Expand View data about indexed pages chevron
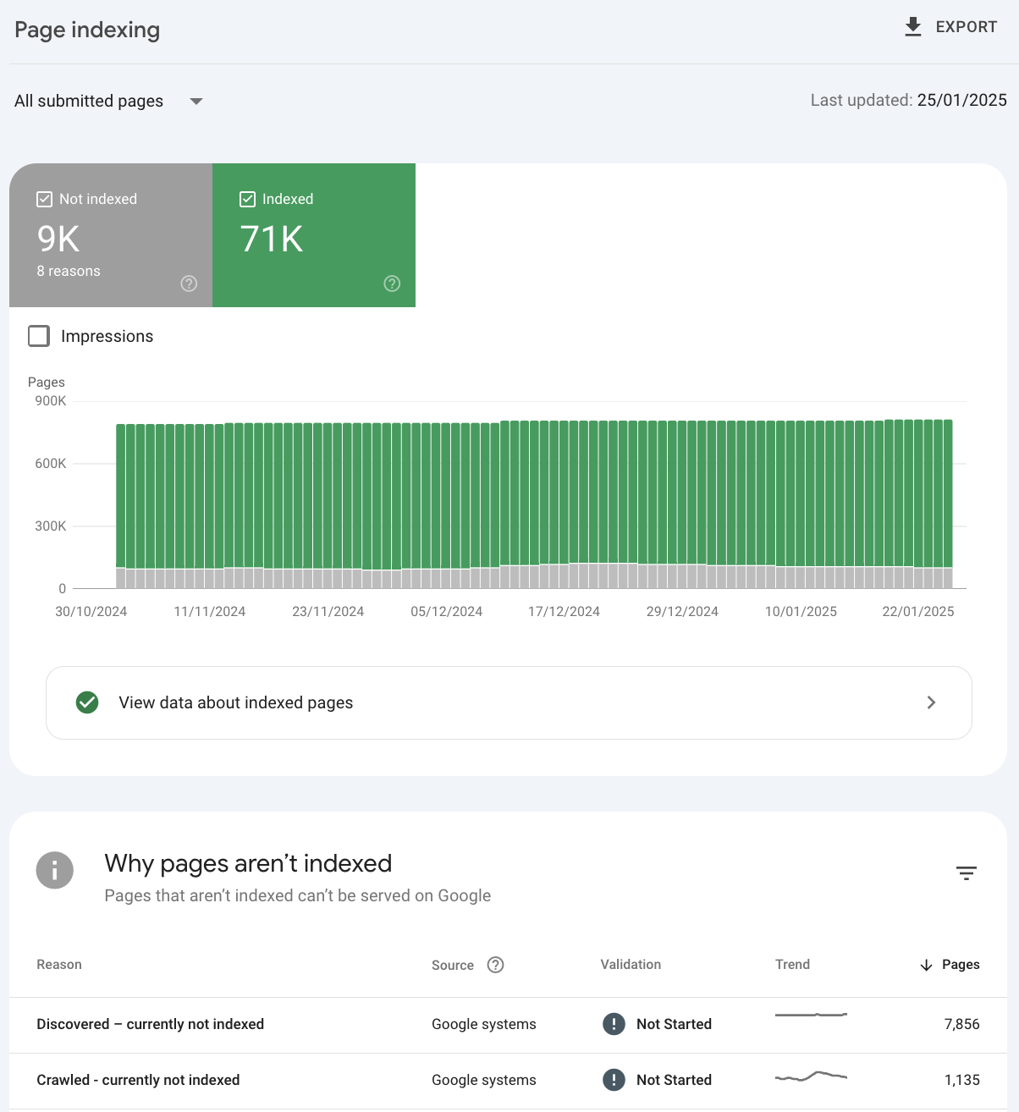The width and height of the screenshot is (1019, 1112). pos(931,702)
